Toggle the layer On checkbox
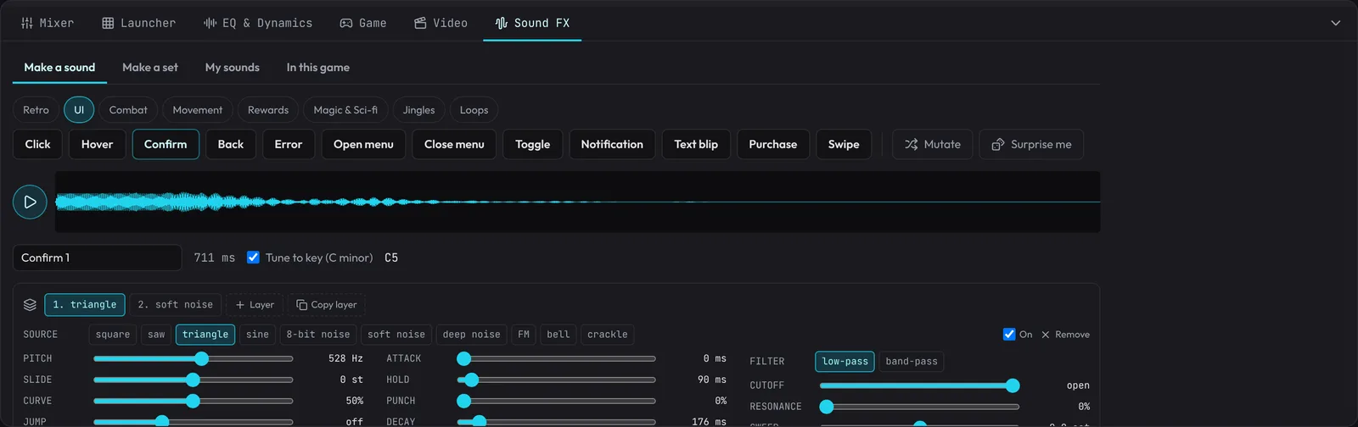The height and width of the screenshot is (427, 1358). [1009, 335]
